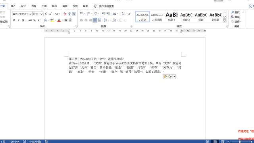Open the View (视图) tab
The height and width of the screenshot is (143, 254).
(x=75, y=6)
